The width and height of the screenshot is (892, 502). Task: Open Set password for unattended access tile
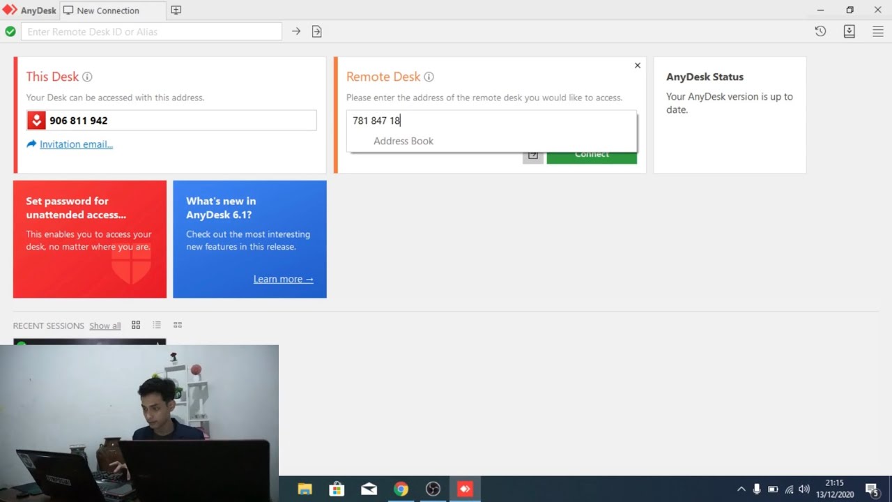tap(90, 239)
